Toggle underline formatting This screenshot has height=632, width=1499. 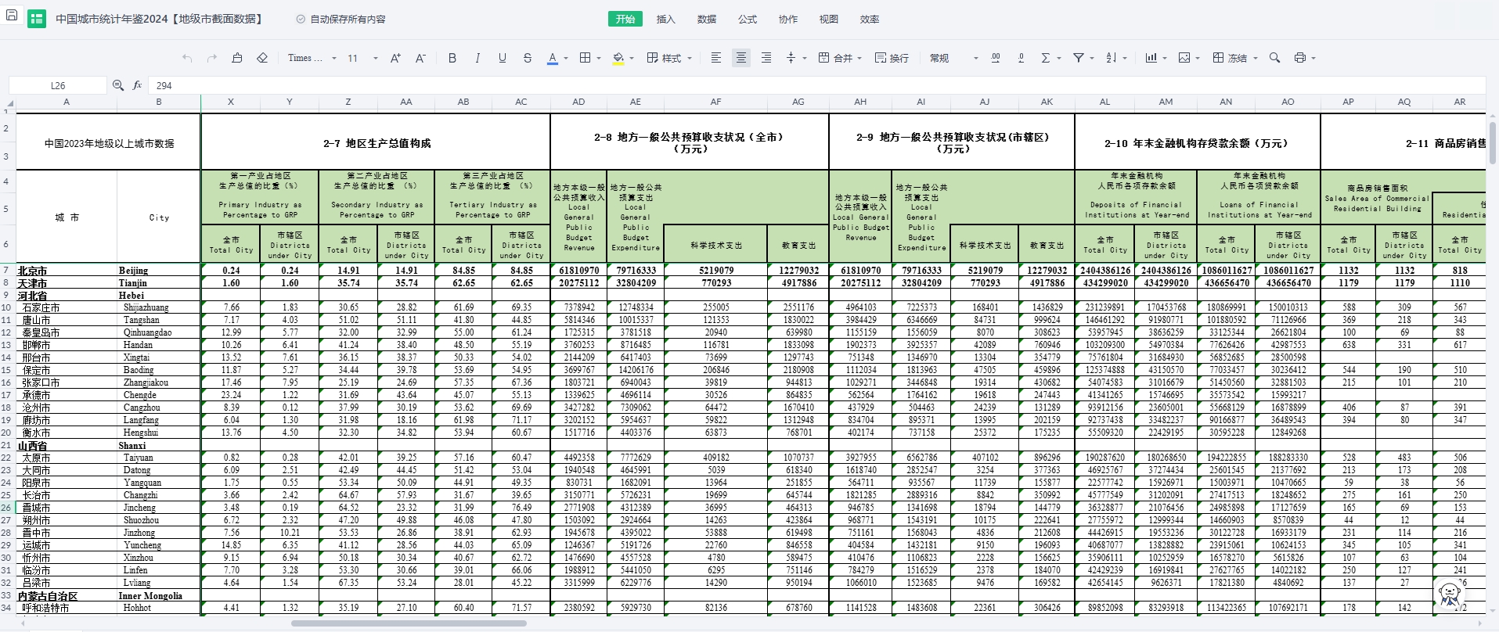tap(503, 58)
